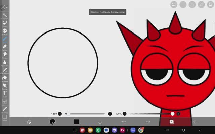Select the Canvas square tool

[5, 117]
